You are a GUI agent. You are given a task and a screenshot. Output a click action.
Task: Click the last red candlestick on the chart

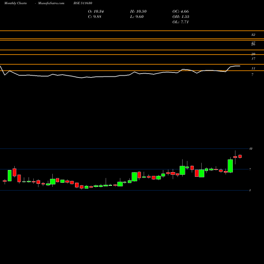tap(240, 156)
